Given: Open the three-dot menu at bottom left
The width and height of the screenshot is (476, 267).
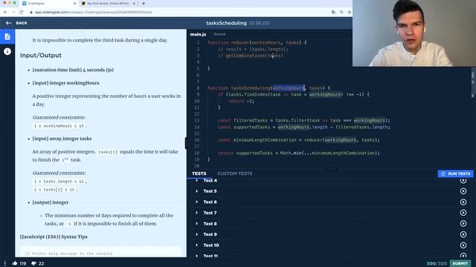Looking at the screenshot, I should [x=5, y=264].
